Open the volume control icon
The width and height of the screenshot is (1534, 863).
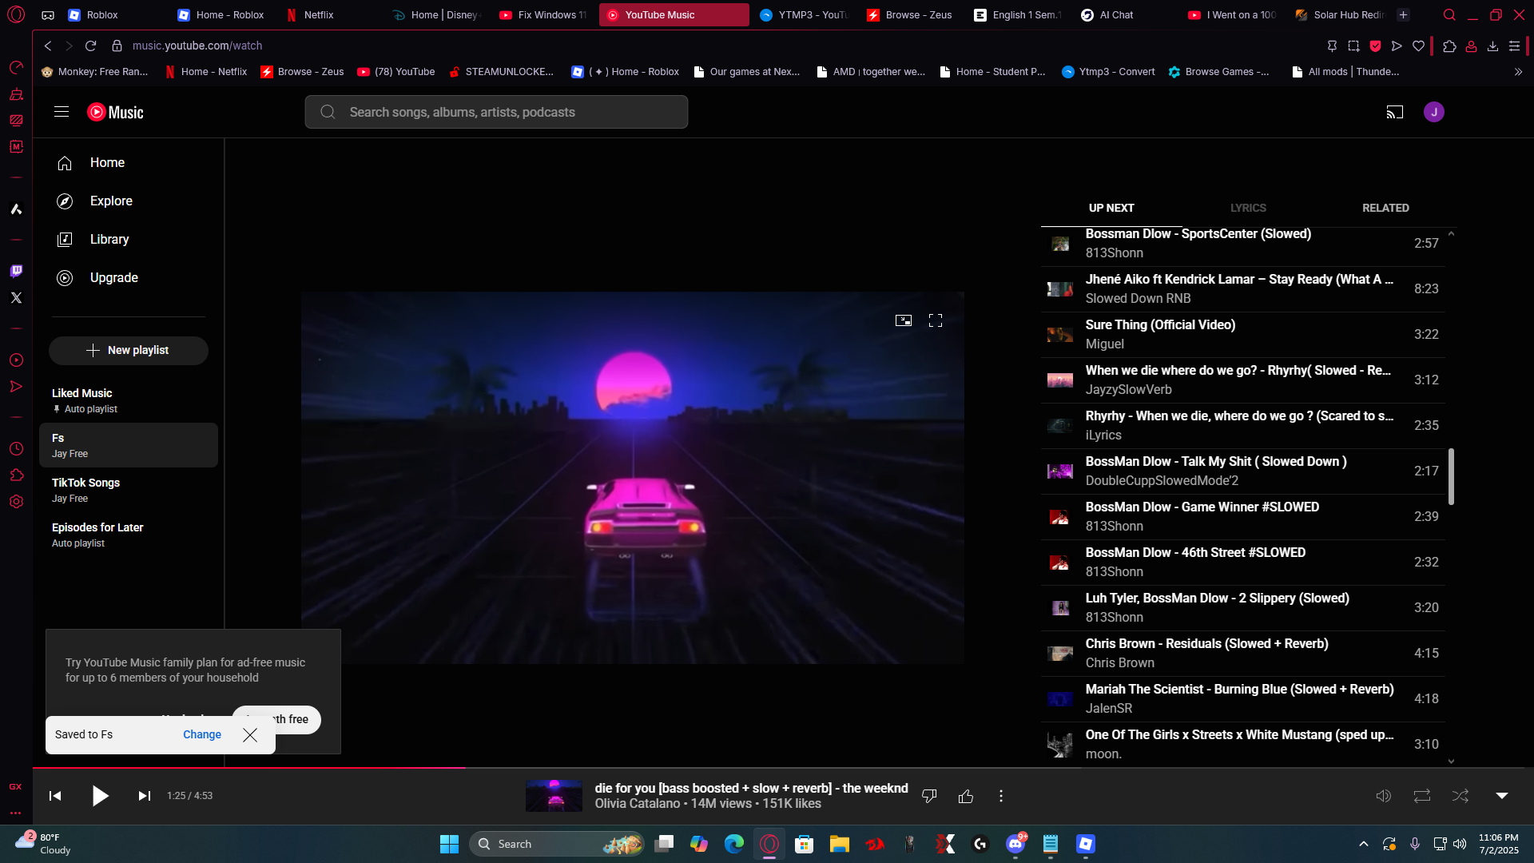(1384, 796)
